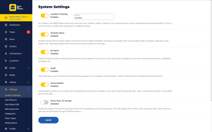
Task: Click the ShareMyToolbox logo
Action: (16, 8)
